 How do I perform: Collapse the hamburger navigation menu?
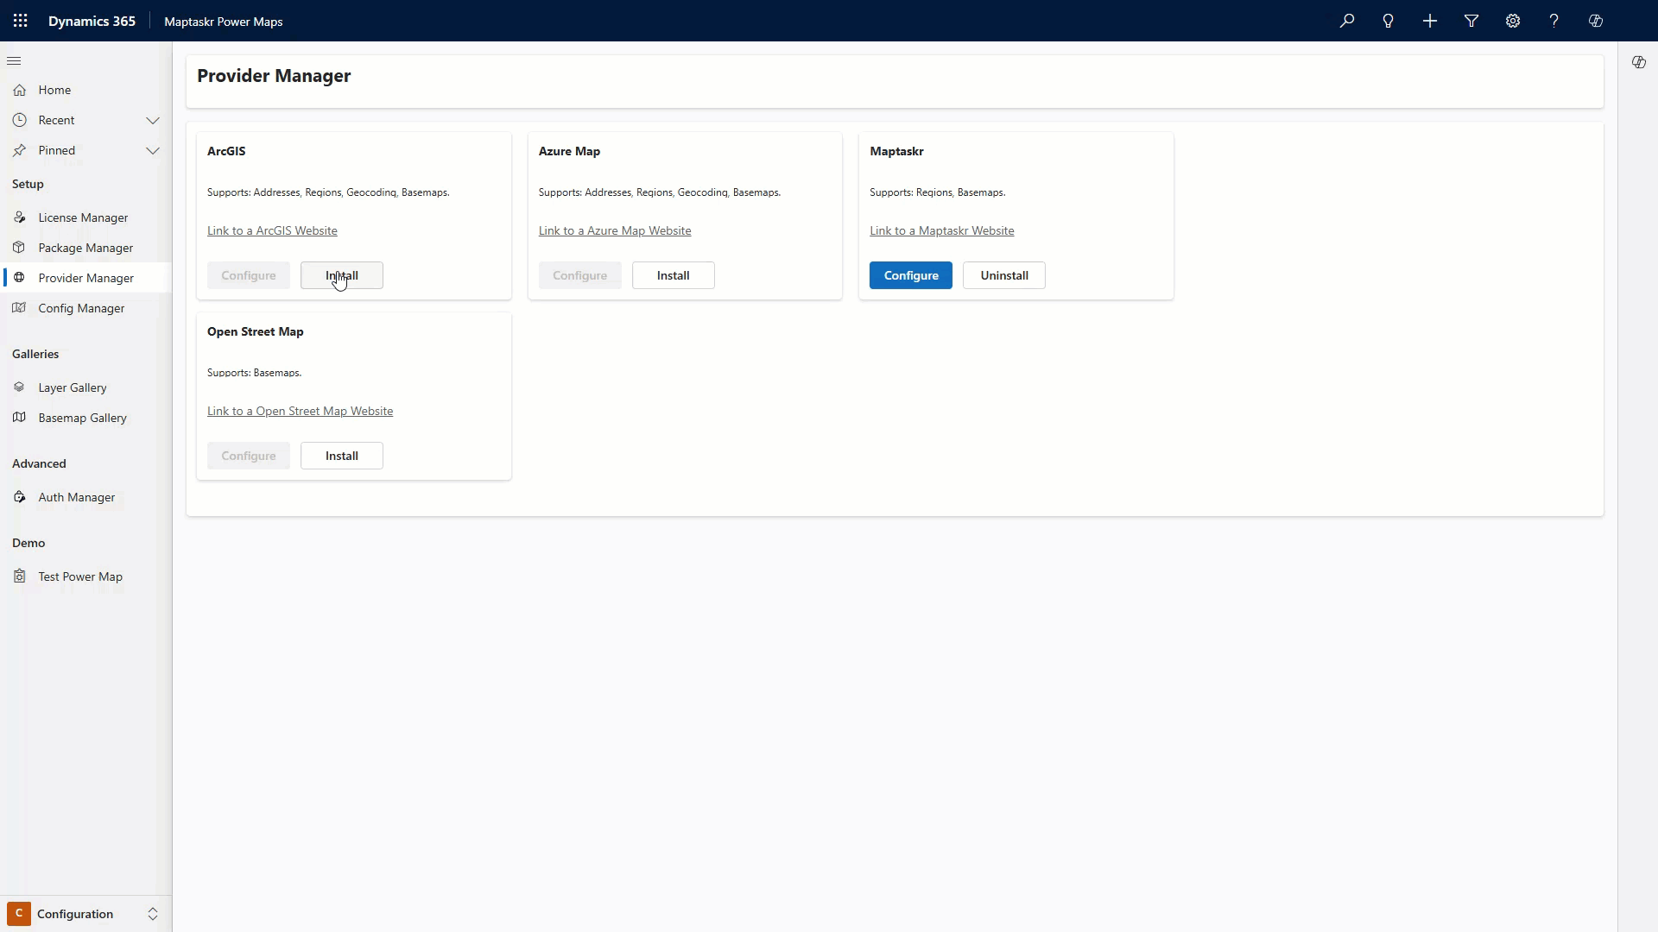(14, 61)
